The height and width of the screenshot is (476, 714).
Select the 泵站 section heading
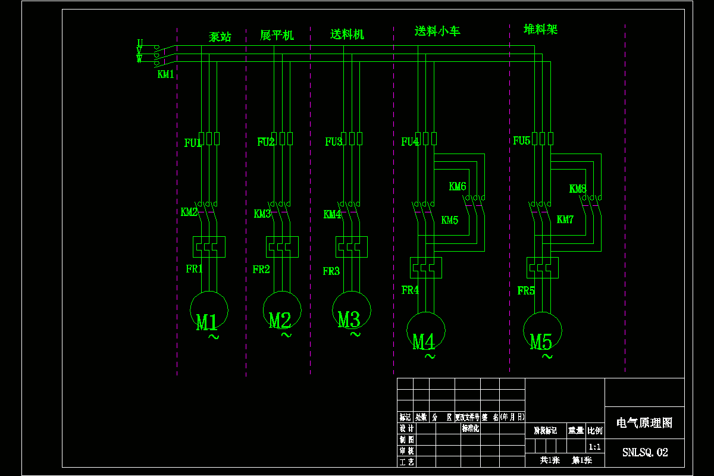220,37
